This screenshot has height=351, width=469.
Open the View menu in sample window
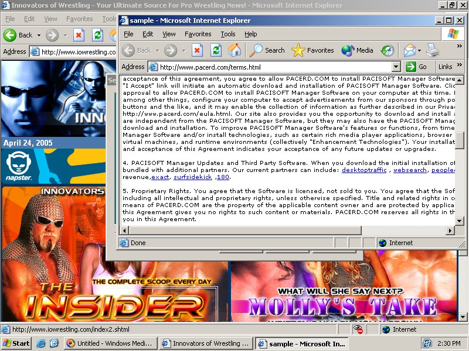(x=169, y=34)
